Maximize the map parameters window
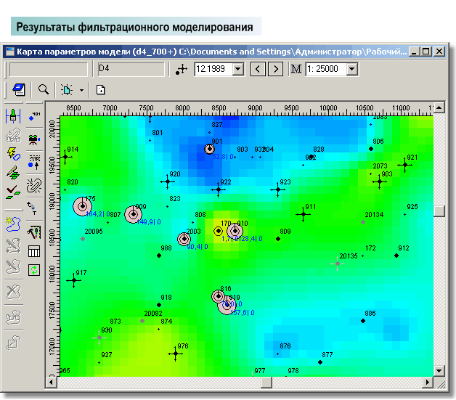Viewport: 456px width, 400px height. tap(426, 52)
